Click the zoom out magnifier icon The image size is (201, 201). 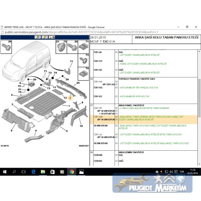click(45, 37)
